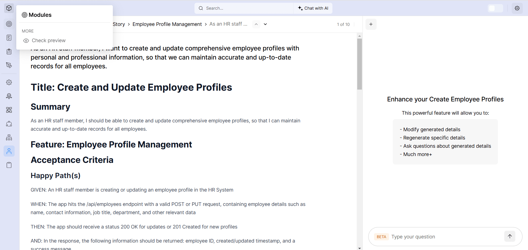Open the document checklist icon in sidebar
Screen dimensions: 528x250
(x=9, y=37)
